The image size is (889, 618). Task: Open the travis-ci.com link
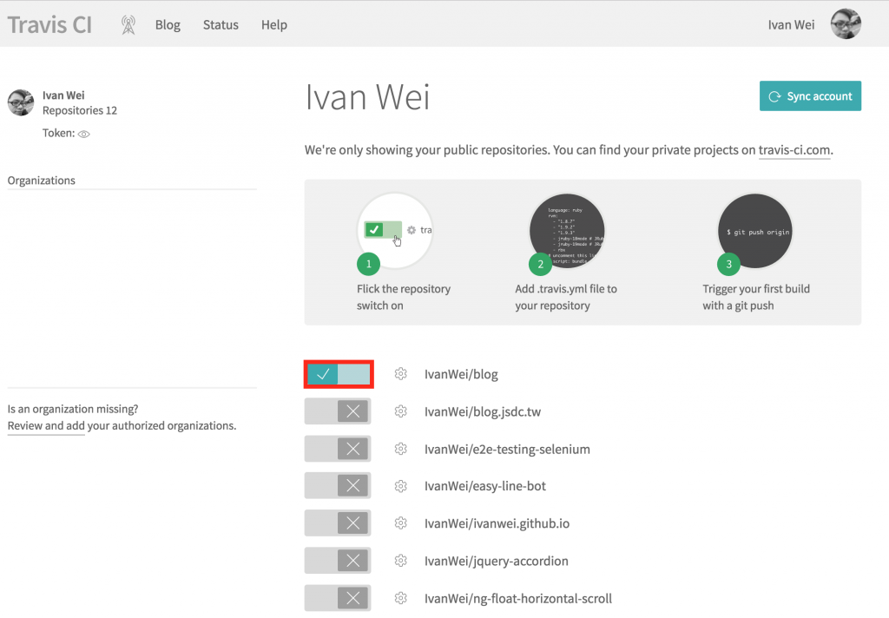click(794, 150)
